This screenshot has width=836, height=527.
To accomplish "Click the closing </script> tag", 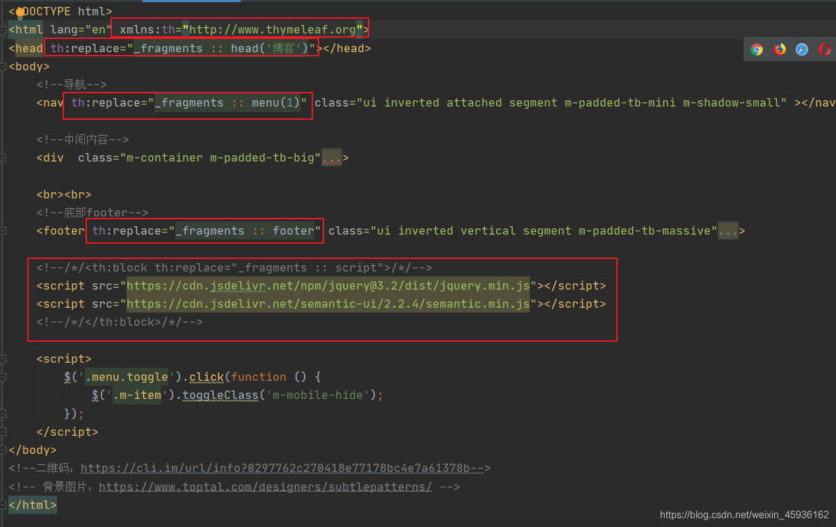I will pyautogui.click(x=67, y=432).
